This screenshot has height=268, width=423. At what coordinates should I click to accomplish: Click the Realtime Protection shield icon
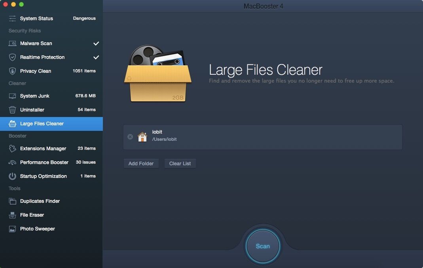point(12,57)
